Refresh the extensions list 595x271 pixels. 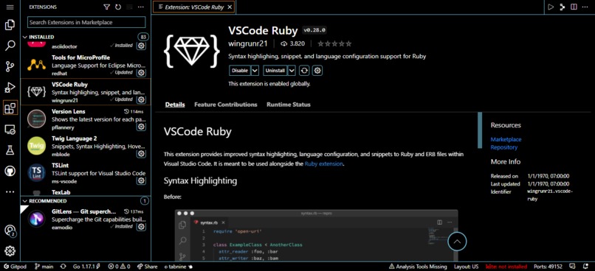[118, 7]
